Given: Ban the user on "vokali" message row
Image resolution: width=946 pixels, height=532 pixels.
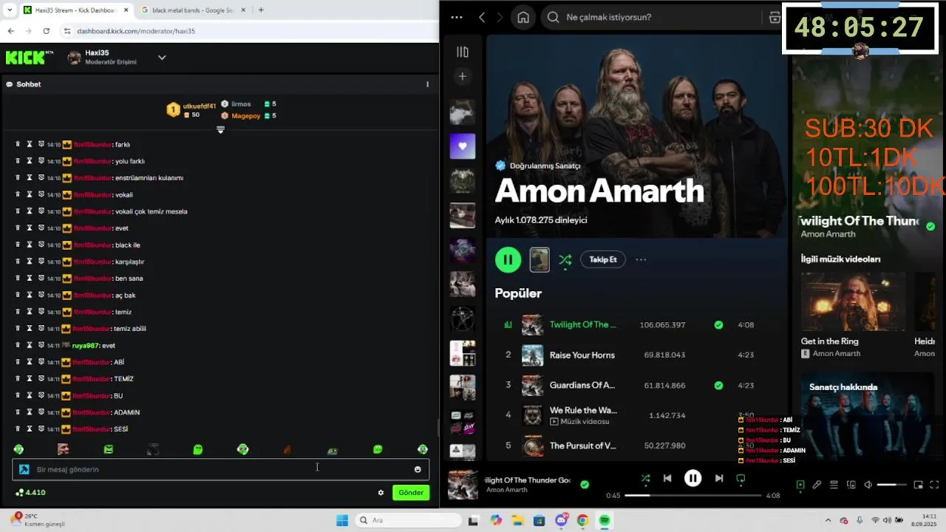Looking at the screenshot, I should coord(41,194).
